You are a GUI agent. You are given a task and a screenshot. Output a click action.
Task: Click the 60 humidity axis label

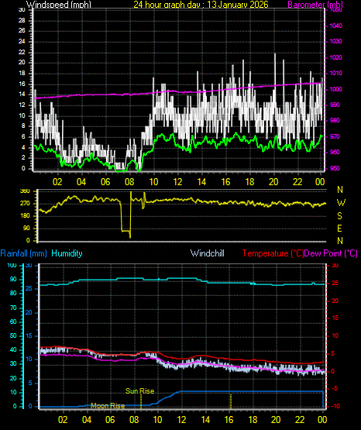click(x=13, y=322)
